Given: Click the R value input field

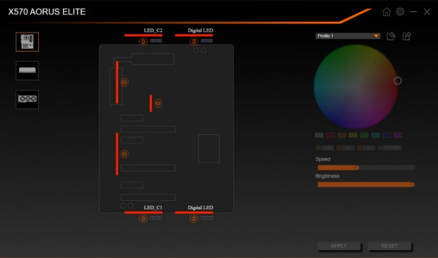Looking at the screenshot, I should coord(327,148).
